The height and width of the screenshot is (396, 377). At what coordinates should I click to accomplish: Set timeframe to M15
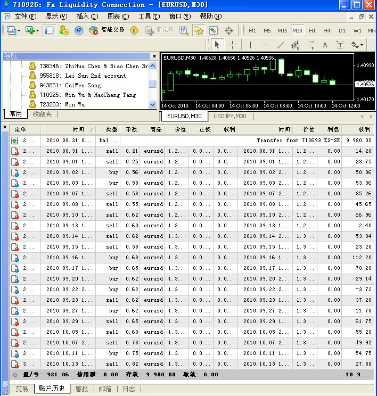(282, 30)
